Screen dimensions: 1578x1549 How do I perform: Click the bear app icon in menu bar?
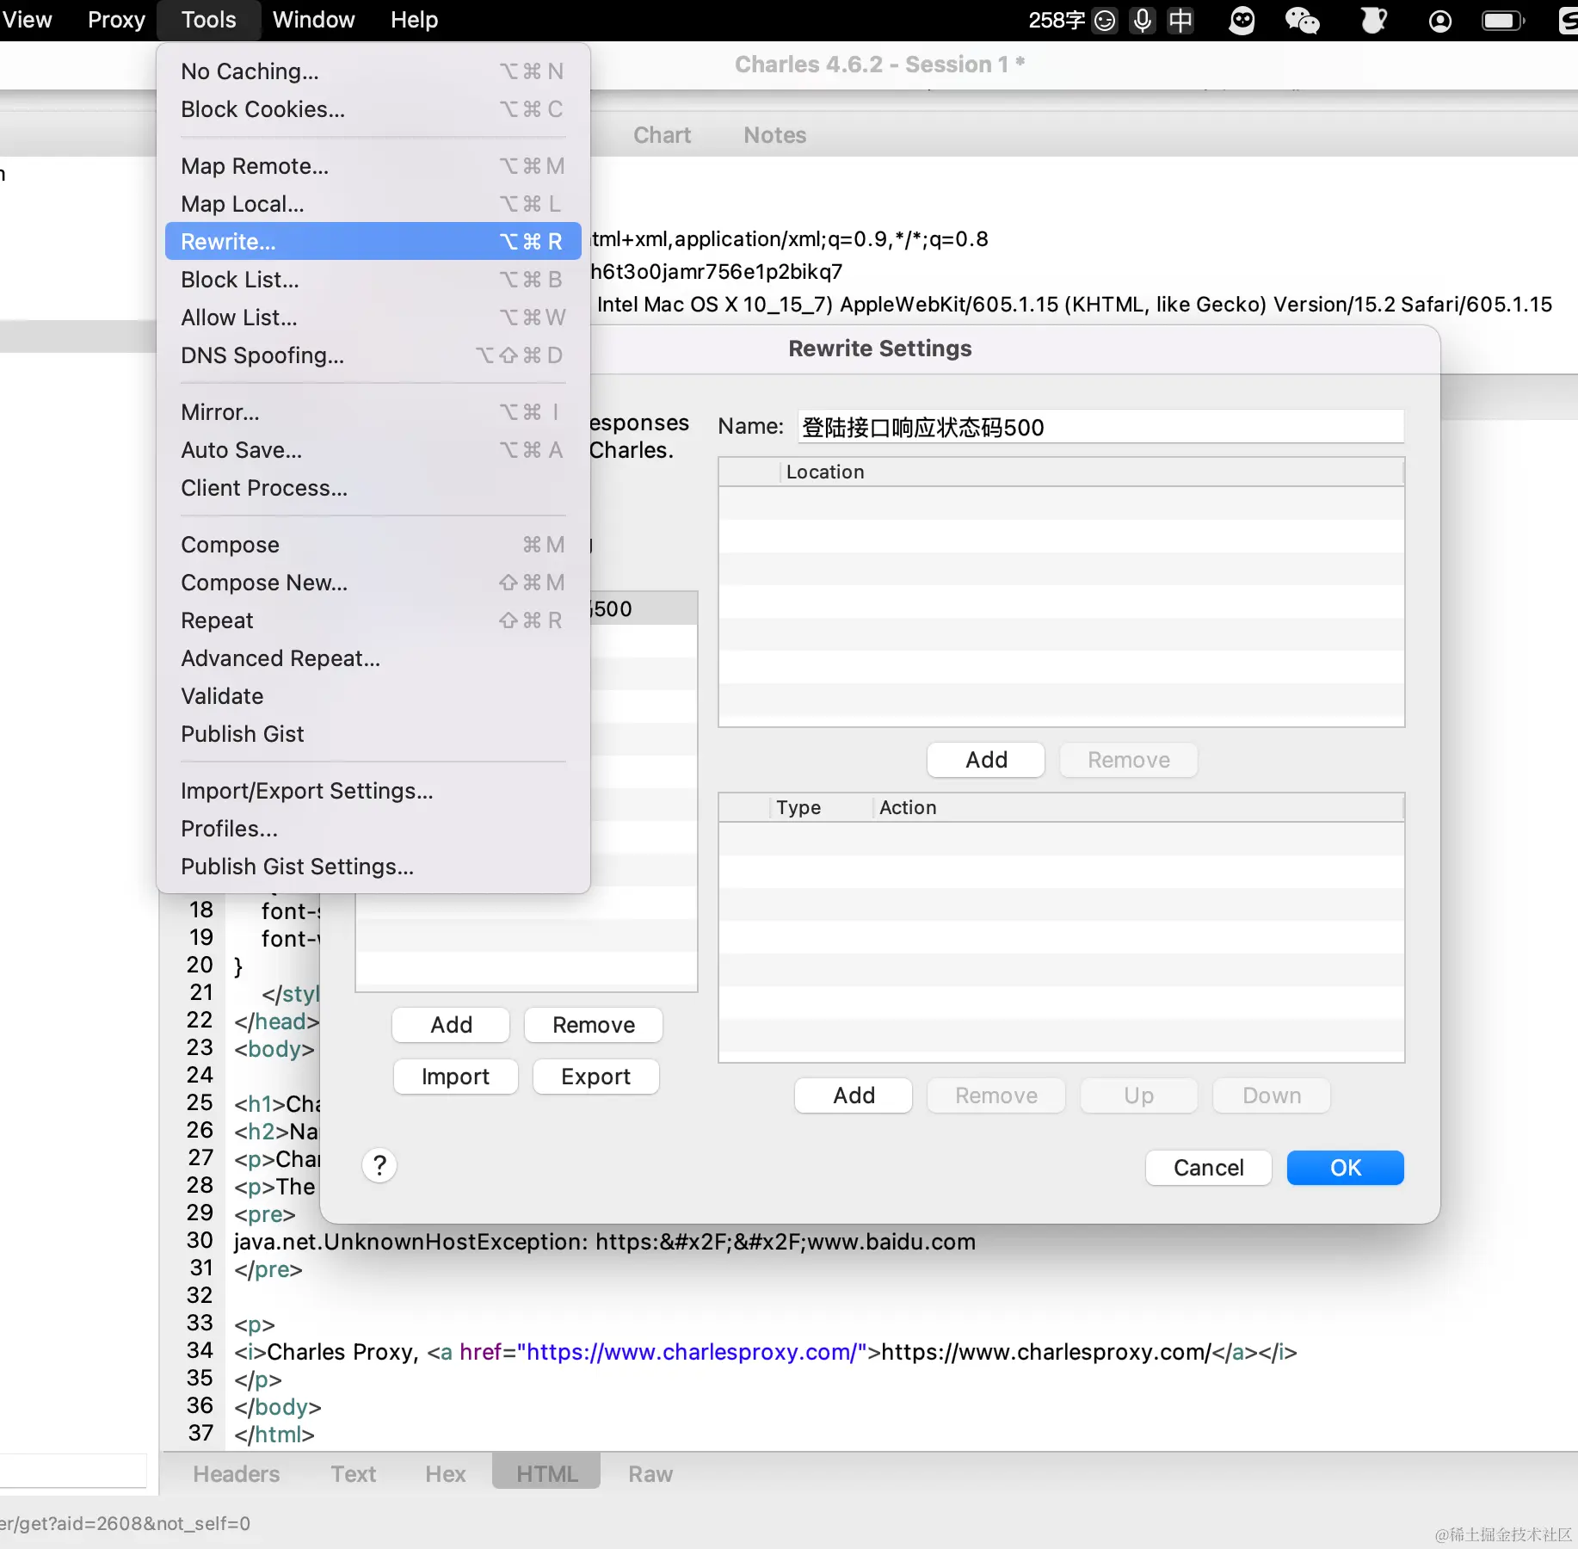click(x=1373, y=20)
